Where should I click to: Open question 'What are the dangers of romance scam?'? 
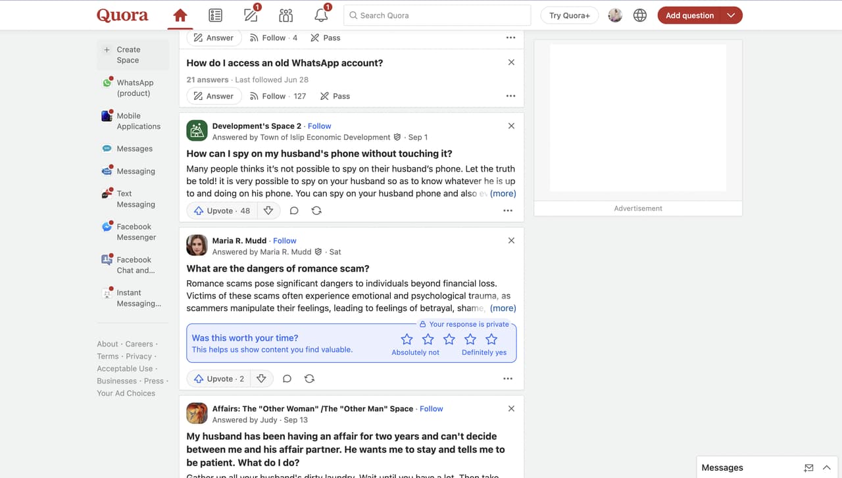[x=278, y=268]
